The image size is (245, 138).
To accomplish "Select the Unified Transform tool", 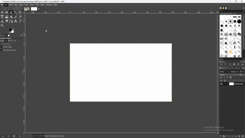I will pyautogui.click(x=2, y=17).
